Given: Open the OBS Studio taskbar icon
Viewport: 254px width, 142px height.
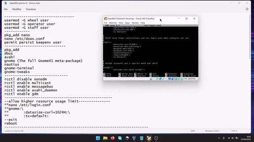Looking at the screenshot, I should [x=156, y=138].
